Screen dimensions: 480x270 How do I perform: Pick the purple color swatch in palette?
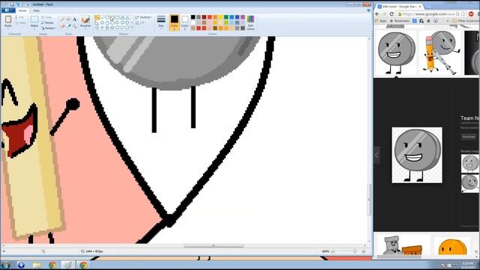click(242, 17)
